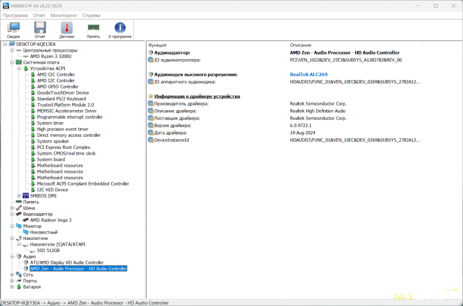This screenshot has width=463, height=306.
Task: Select High precision event timer entry
Action: (63, 129)
